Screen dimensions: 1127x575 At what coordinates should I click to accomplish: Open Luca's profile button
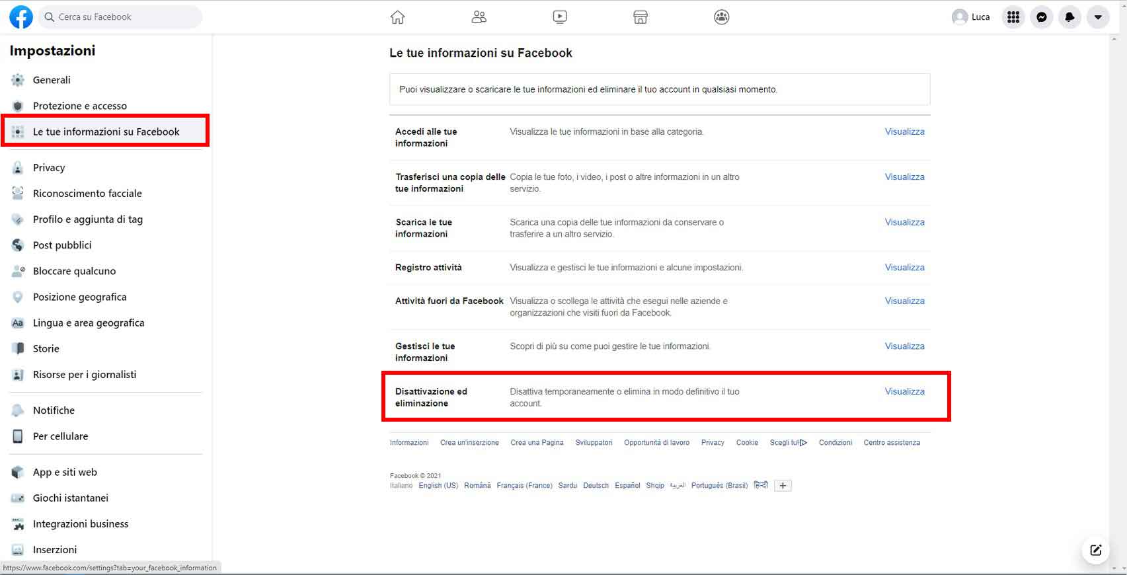click(971, 17)
